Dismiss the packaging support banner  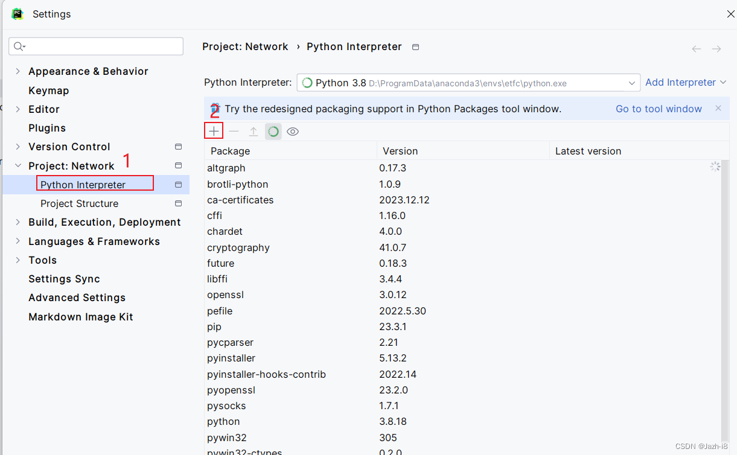[718, 109]
